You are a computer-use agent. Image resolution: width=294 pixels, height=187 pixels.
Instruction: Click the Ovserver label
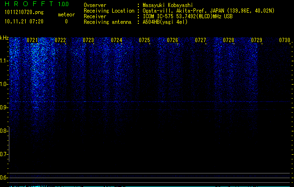click(x=95, y=5)
